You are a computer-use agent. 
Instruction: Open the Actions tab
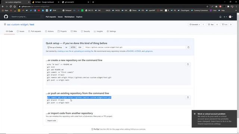tap(49, 31)
